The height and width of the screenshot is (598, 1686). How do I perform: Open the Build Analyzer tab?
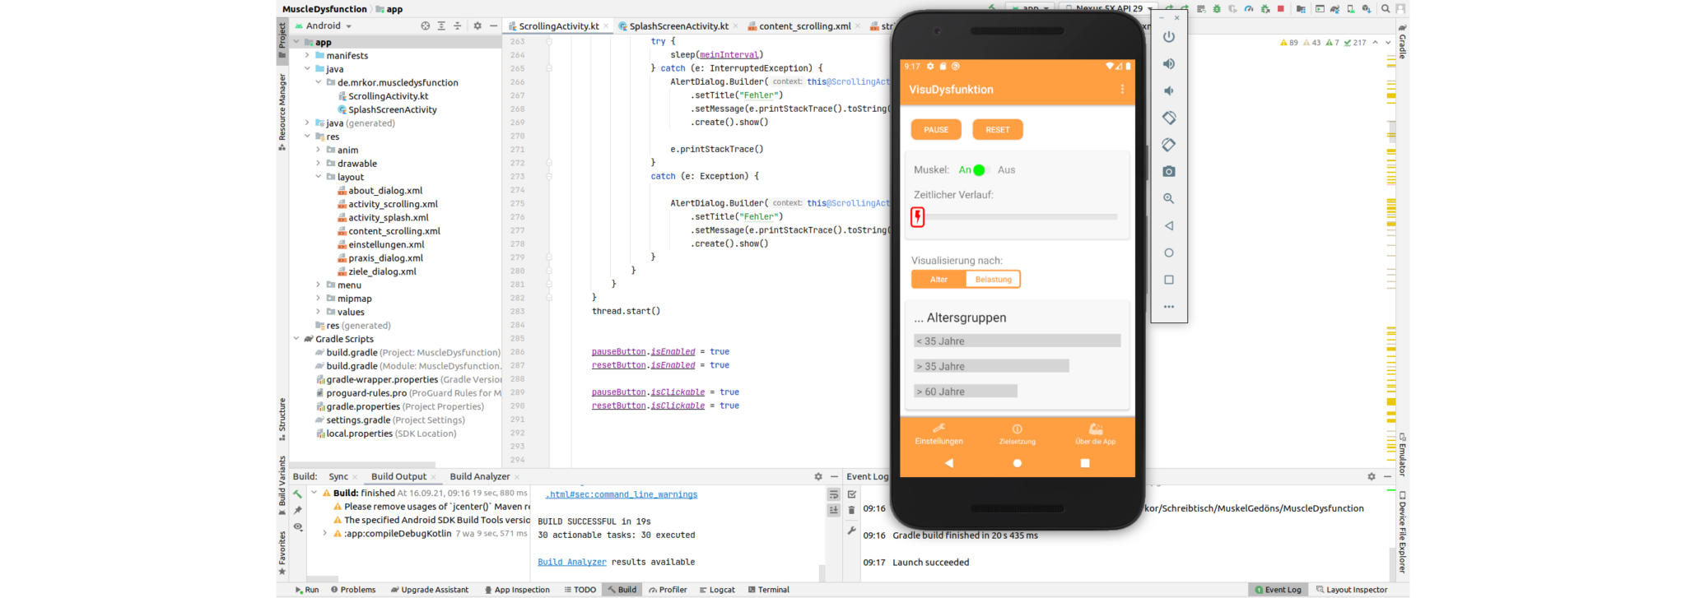click(480, 476)
